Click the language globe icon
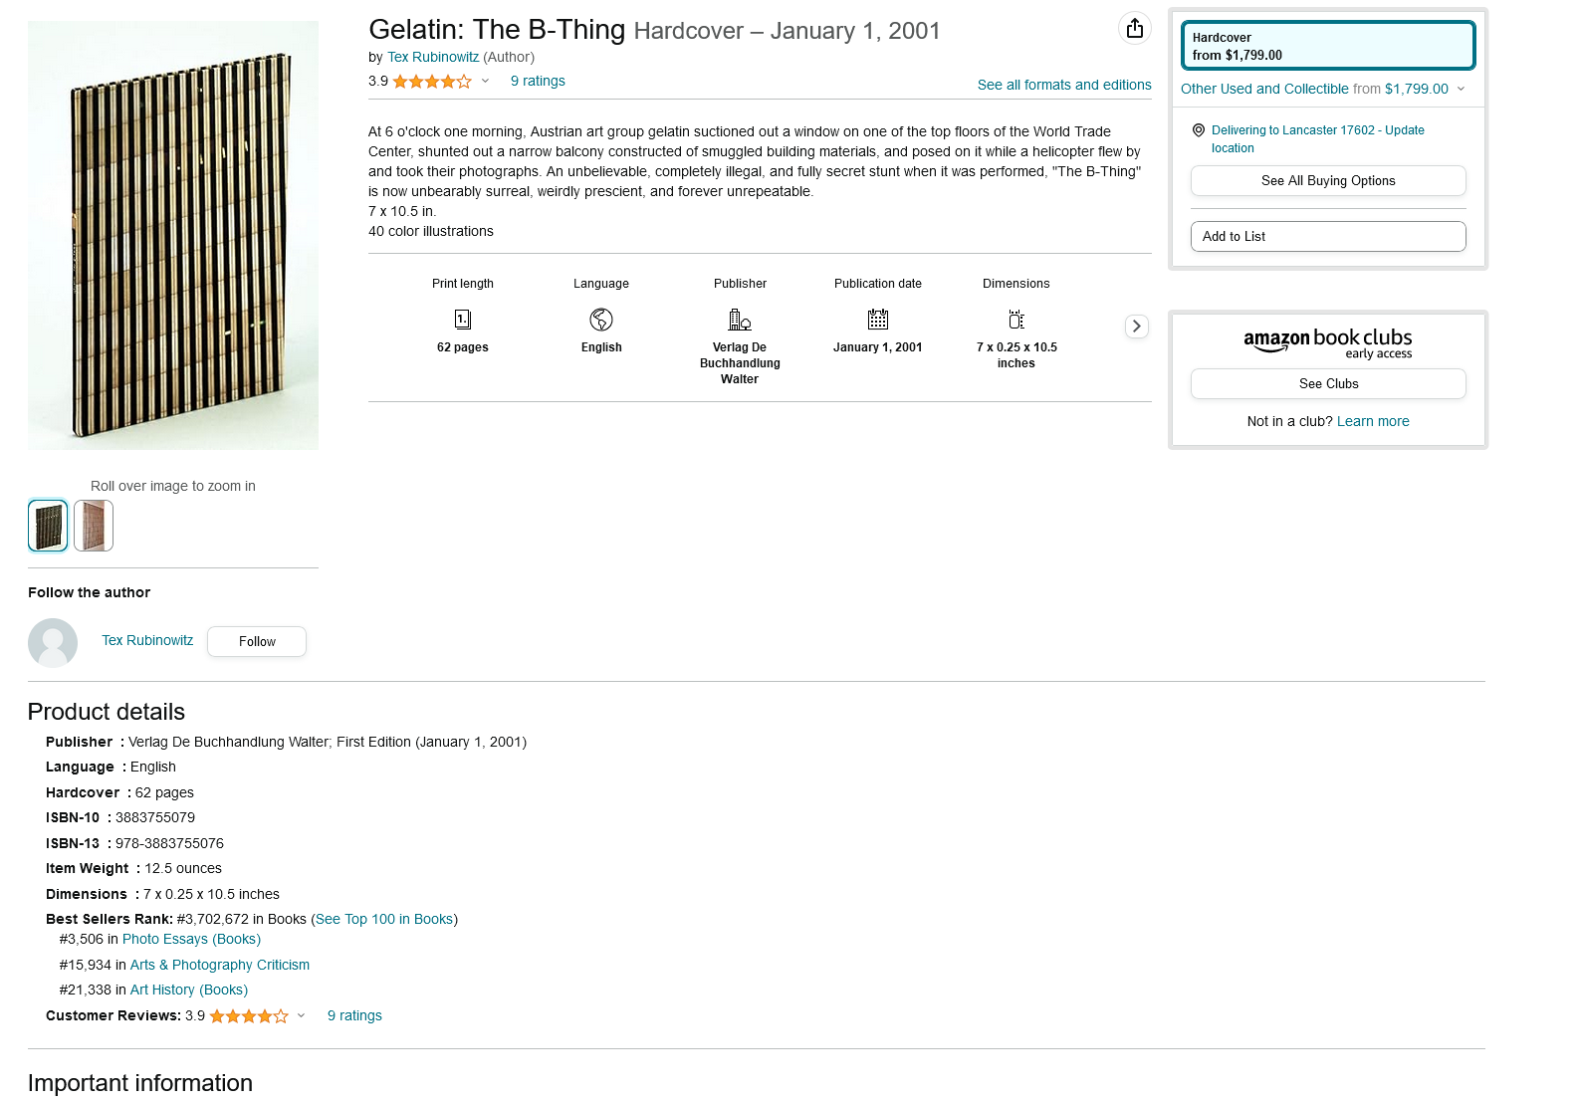This screenshot has height=1103, width=1578. point(601,320)
